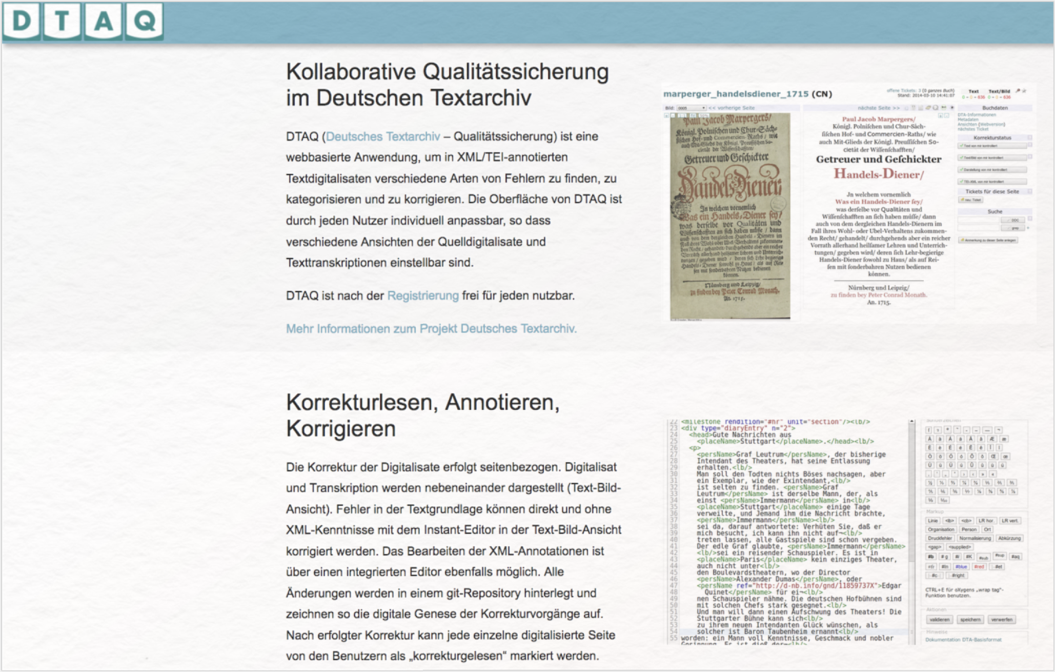Click the facsimile title page image
Screen dimensions: 1055x672
pyautogui.click(x=730, y=216)
